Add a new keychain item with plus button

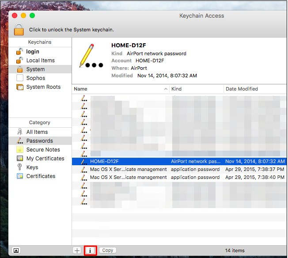(x=77, y=250)
